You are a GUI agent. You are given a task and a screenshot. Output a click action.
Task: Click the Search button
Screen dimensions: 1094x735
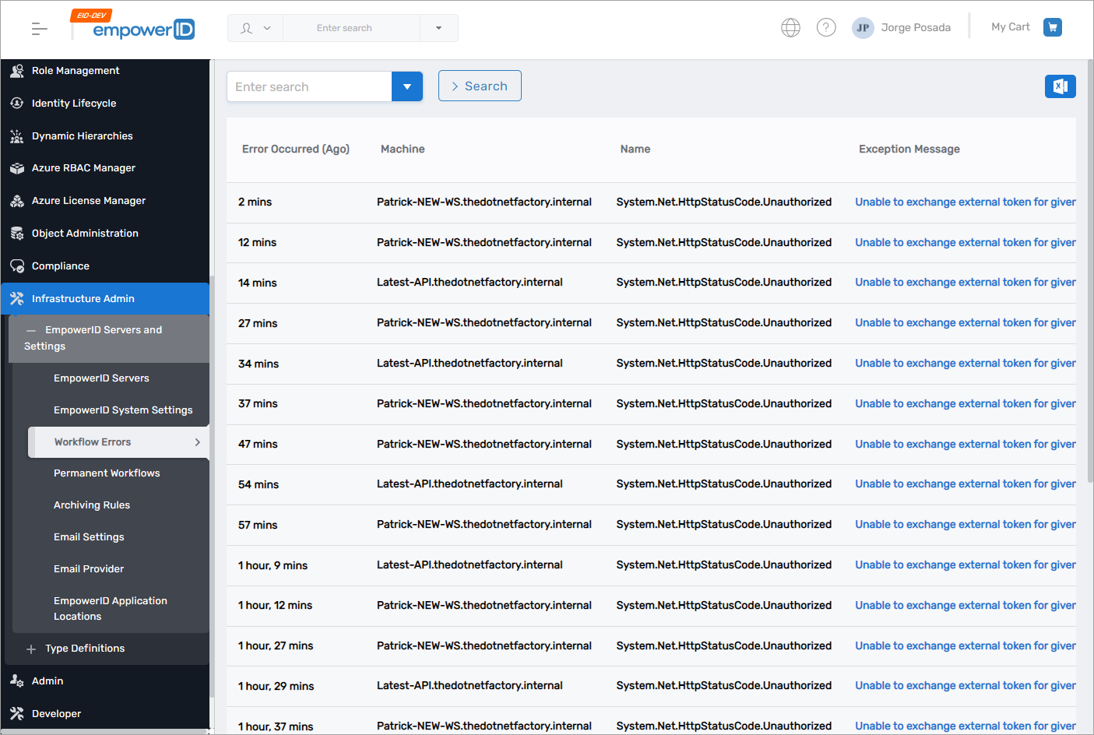(x=480, y=86)
